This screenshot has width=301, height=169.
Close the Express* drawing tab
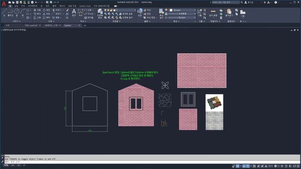(x=79, y=25)
